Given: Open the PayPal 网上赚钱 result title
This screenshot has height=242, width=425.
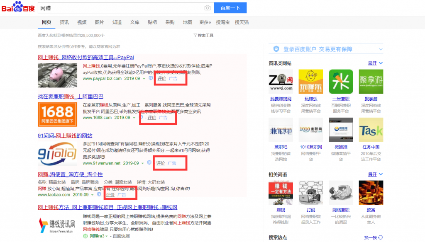Looking at the screenshot, I should coord(85,57).
